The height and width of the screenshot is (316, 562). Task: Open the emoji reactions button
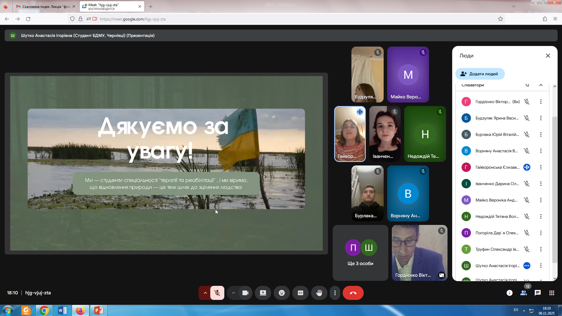pos(281,293)
